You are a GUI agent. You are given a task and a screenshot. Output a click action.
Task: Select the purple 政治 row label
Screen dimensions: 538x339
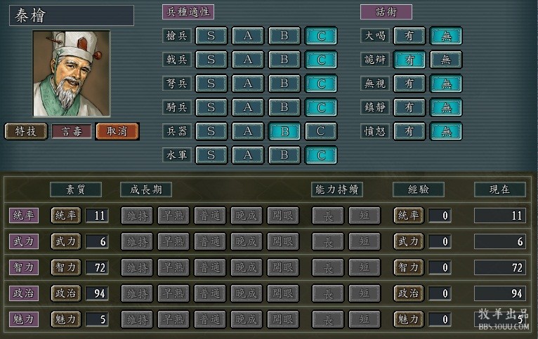click(24, 293)
